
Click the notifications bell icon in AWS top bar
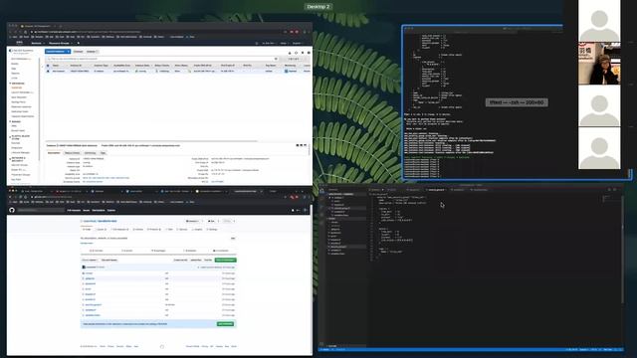pyautogui.click(x=257, y=43)
